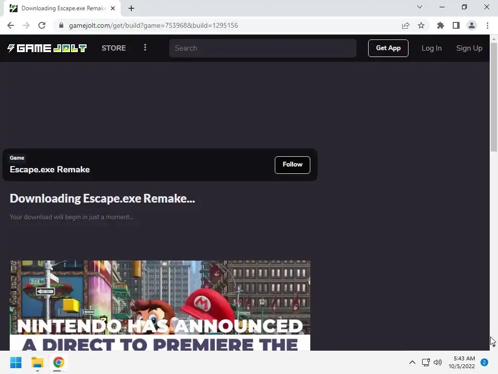The image size is (498, 374).
Task: Bookmark this tab with the star icon
Action: (421, 25)
